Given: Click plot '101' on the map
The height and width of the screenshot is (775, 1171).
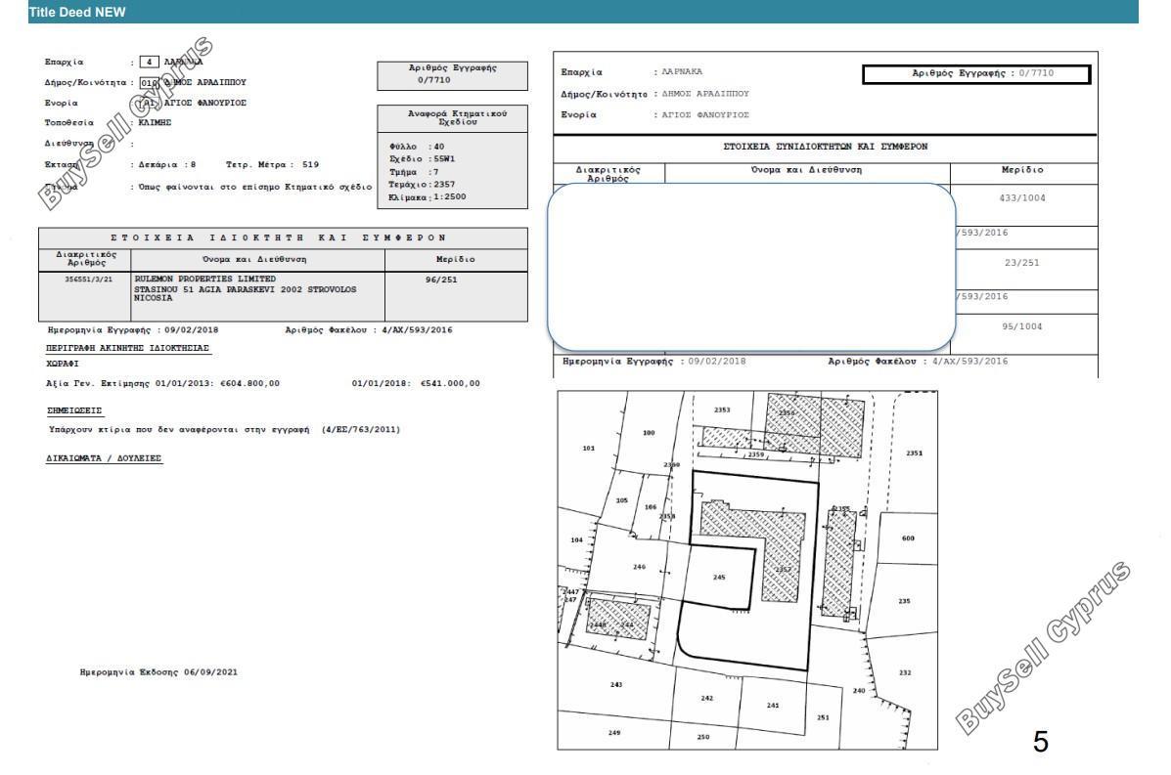Looking at the screenshot, I should tap(589, 449).
